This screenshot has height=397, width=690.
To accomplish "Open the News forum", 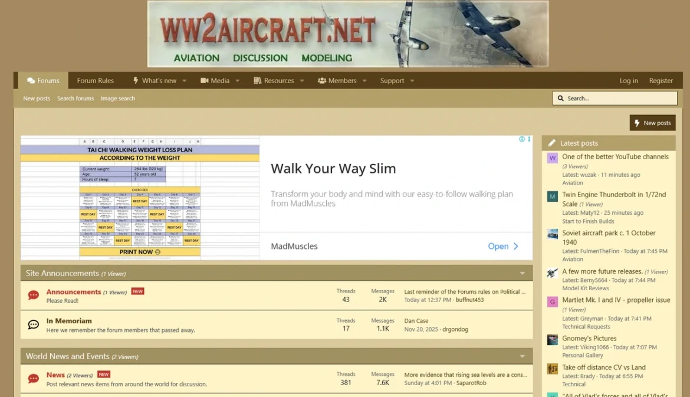I will pos(55,375).
